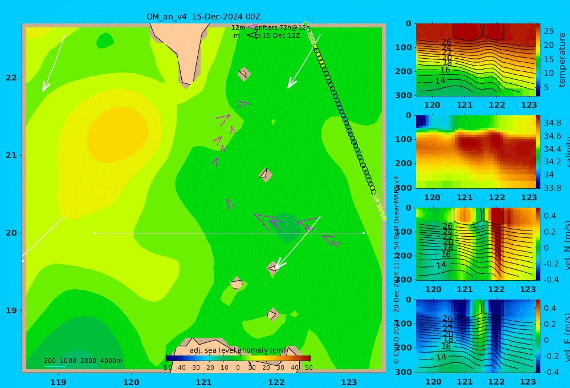Click the main map latitude label 21
The height and width of the screenshot is (388, 570).
(11, 155)
